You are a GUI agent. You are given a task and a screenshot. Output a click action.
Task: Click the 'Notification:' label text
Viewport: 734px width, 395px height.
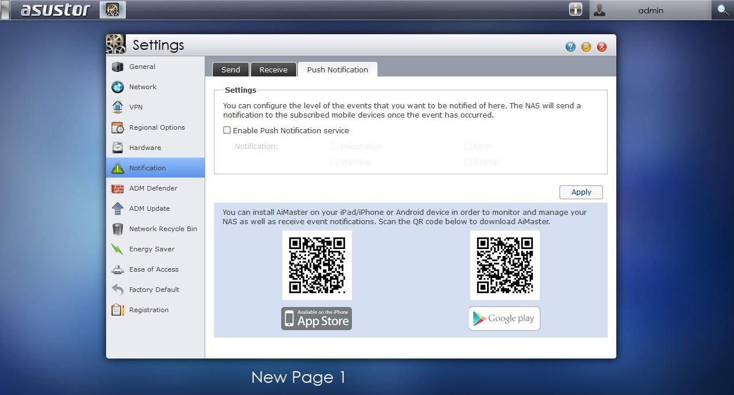[256, 146]
